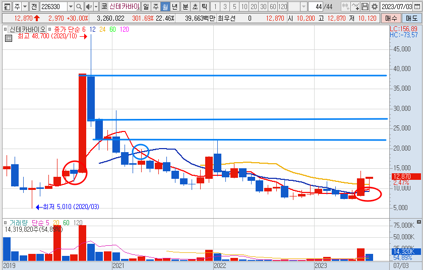Click the 07/03 date label on axis
Screen dimensions: 423x270
click(x=401, y=265)
